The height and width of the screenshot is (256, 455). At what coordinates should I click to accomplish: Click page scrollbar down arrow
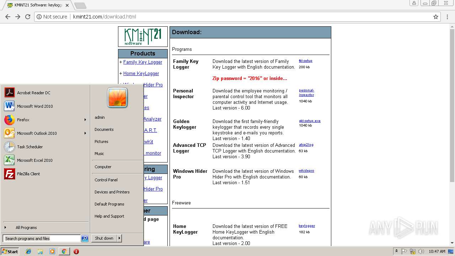pyautogui.click(x=452, y=243)
